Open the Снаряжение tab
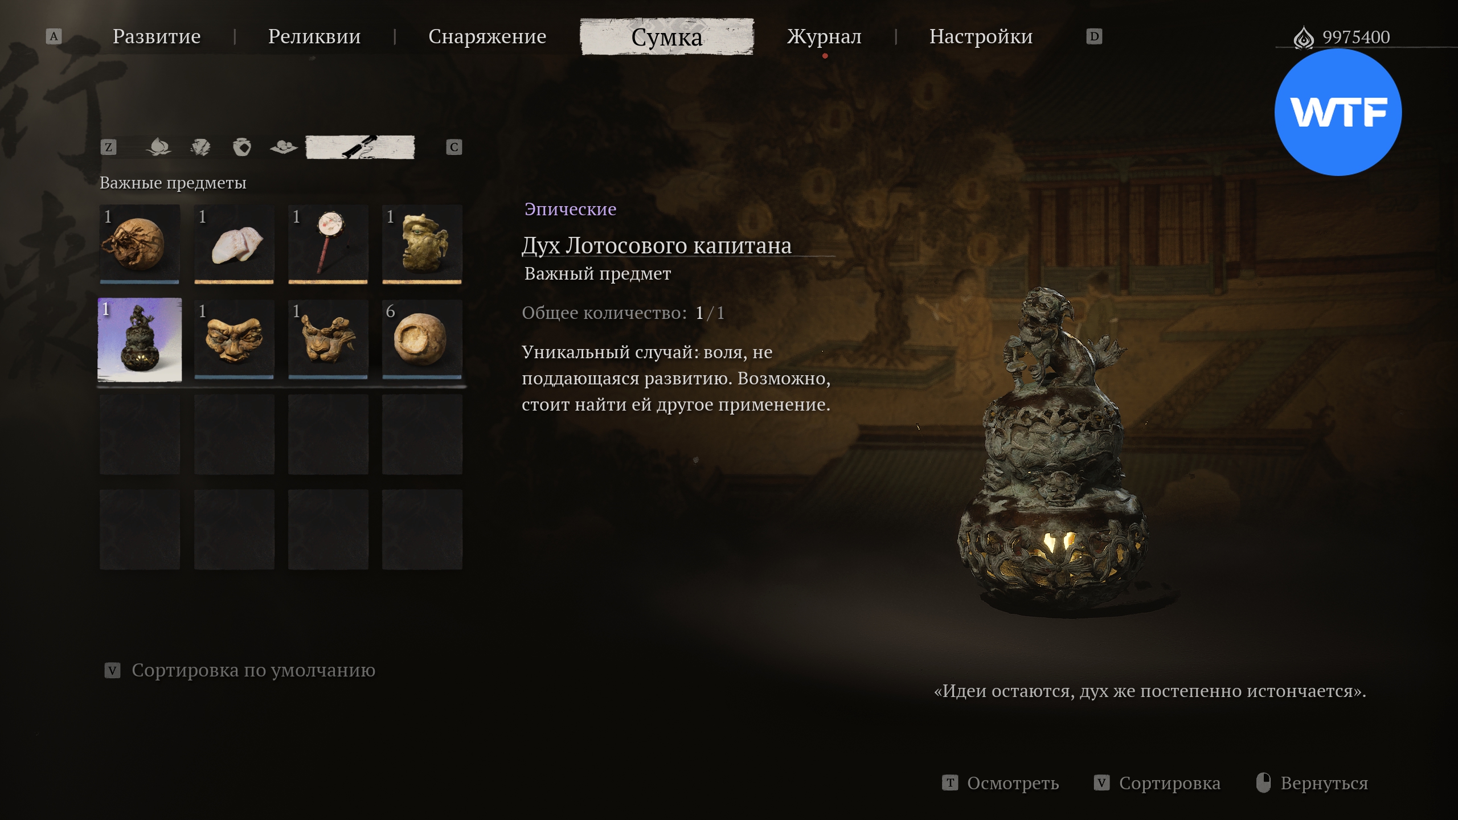Viewport: 1458px width, 820px height. pos(488,36)
